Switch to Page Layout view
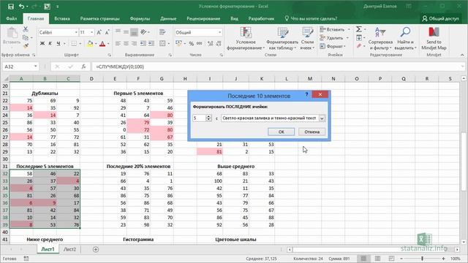 [377, 259]
